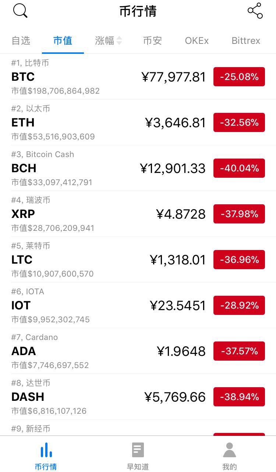Toggle BTC -25.08% change badge
This screenshot has height=472, width=276.
click(x=239, y=77)
